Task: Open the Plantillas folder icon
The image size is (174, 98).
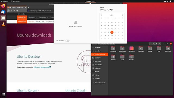Action: point(168,49)
